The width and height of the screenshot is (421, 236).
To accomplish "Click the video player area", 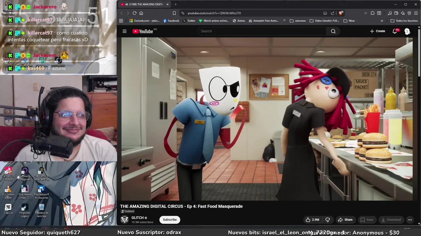I will [x=267, y=119].
